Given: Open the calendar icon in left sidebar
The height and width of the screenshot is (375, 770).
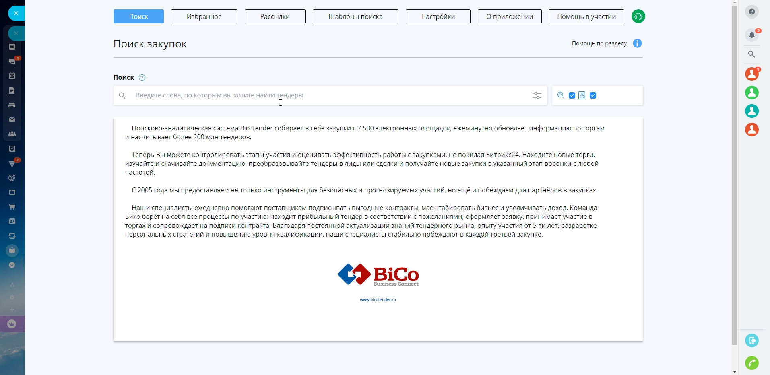Looking at the screenshot, I should pyautogui.click(x=12, y=76).
